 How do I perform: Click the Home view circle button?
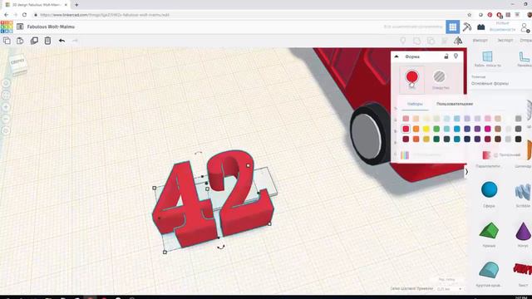(6, 83)
